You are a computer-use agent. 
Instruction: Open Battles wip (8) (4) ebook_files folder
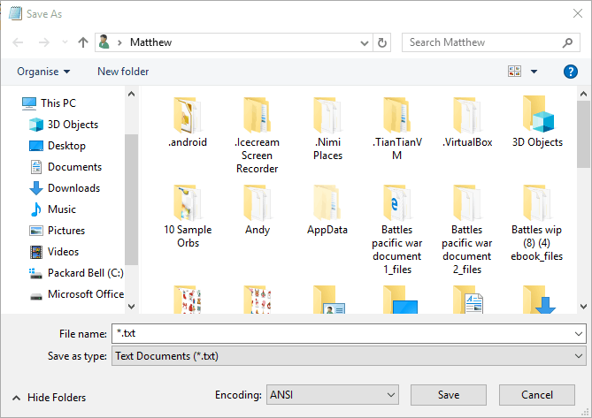coord(537,223)
